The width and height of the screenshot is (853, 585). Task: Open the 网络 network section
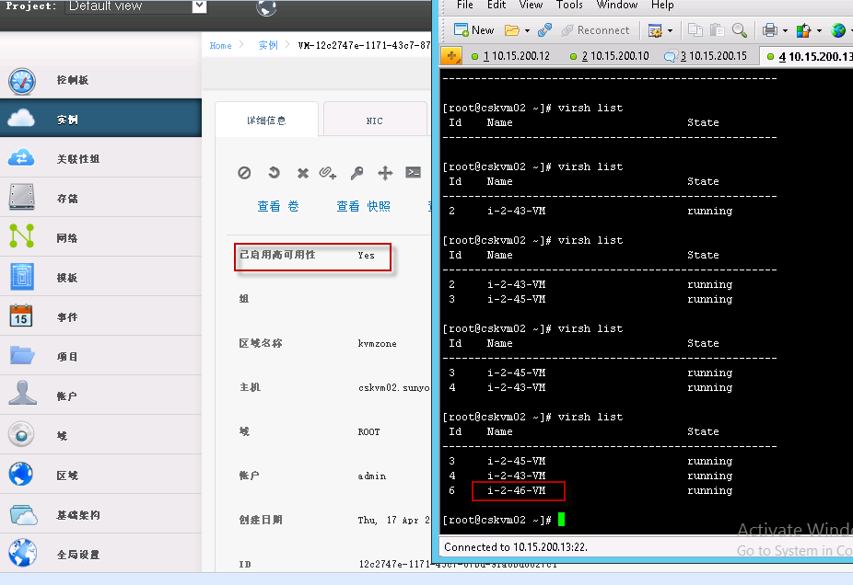100,238
